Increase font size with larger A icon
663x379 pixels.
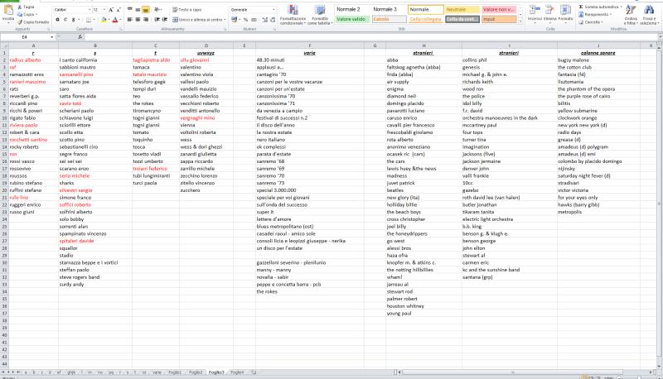tap(111, 10)
